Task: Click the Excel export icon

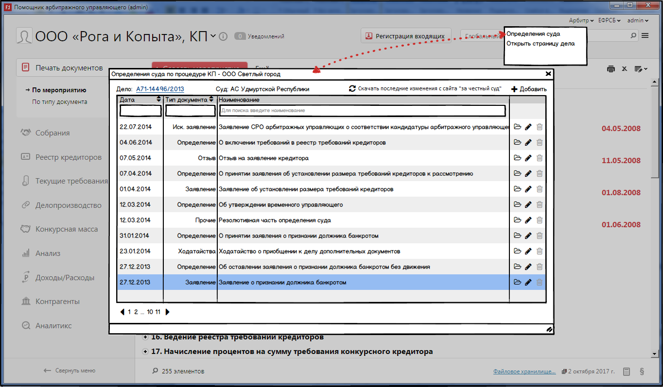Action: pyautogui.click(x=625, y=69)
